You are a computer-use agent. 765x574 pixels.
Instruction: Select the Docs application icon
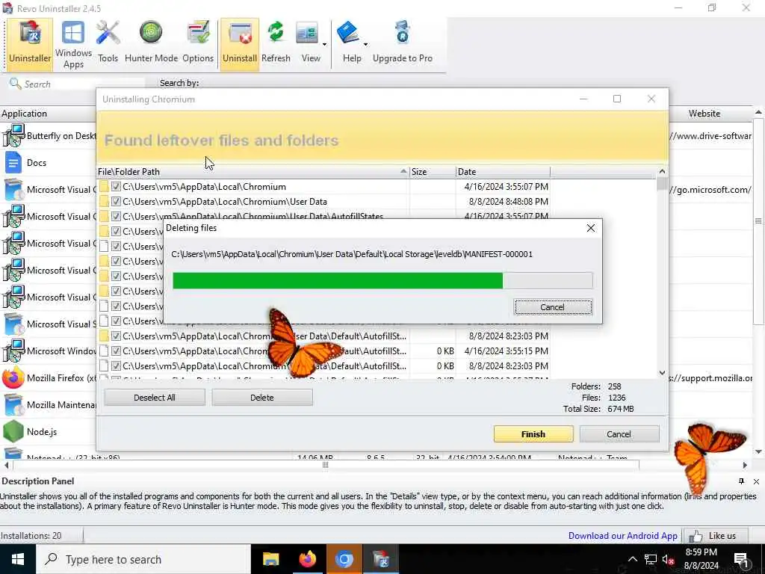click(13, 162)
